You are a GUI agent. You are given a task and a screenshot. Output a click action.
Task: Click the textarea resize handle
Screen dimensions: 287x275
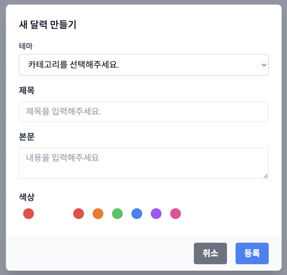click(x=266, y=176)
